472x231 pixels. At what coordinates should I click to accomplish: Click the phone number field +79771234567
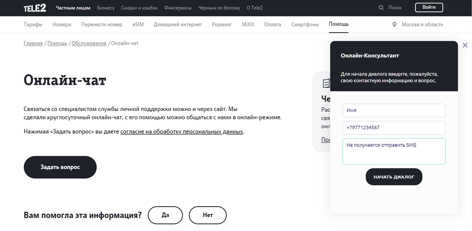[x=394, y=128]
